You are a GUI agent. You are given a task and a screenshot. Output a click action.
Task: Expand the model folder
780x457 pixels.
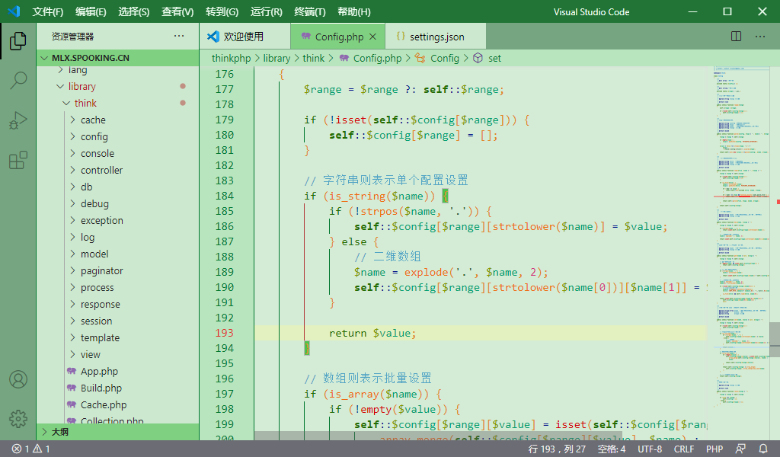tap(118, 254)
